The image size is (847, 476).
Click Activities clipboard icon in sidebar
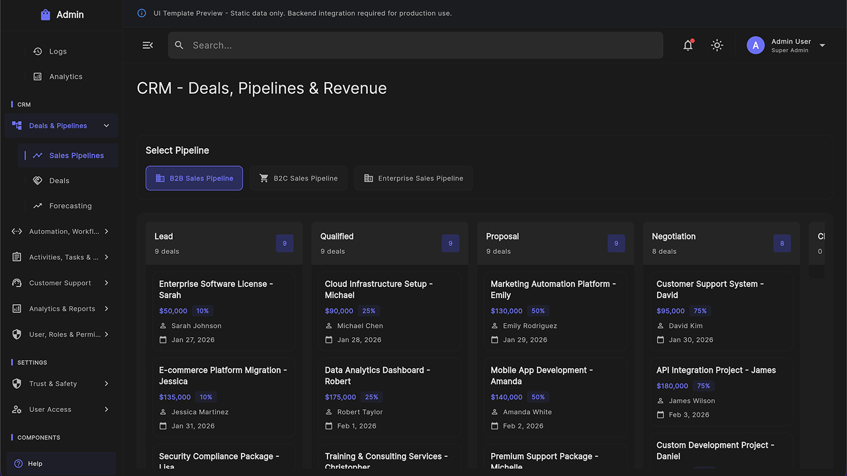17,257
